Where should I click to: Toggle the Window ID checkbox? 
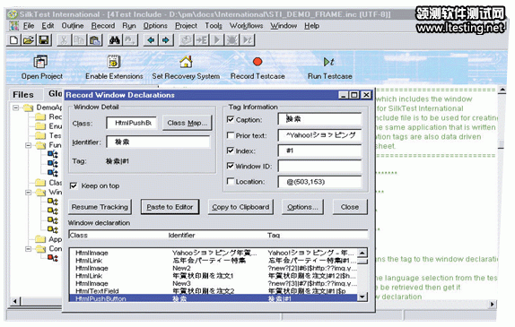[231, 166]
